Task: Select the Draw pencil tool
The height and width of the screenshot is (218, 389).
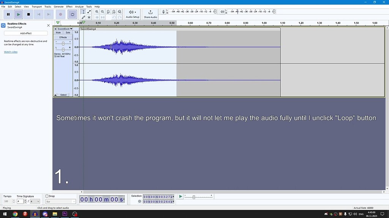Action: tap(83, 17)
